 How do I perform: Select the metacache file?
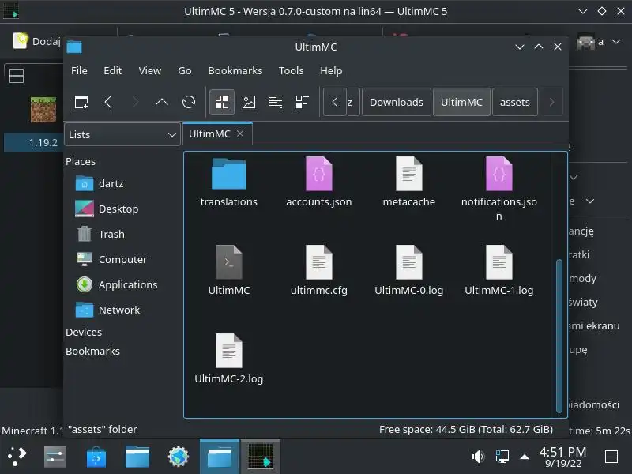(408, 182)
